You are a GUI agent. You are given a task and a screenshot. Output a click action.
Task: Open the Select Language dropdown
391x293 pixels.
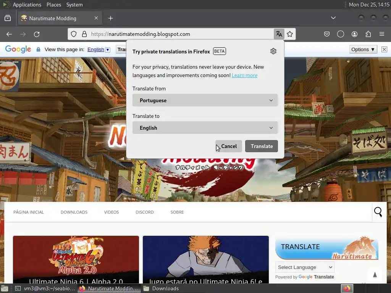(305, 267)
